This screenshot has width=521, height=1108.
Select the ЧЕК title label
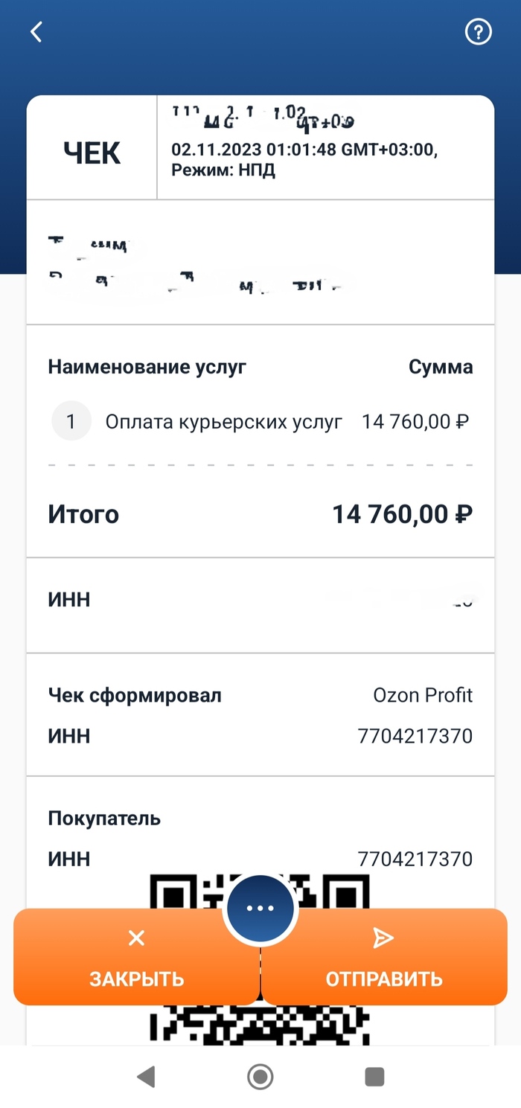[x=92, y=153]
